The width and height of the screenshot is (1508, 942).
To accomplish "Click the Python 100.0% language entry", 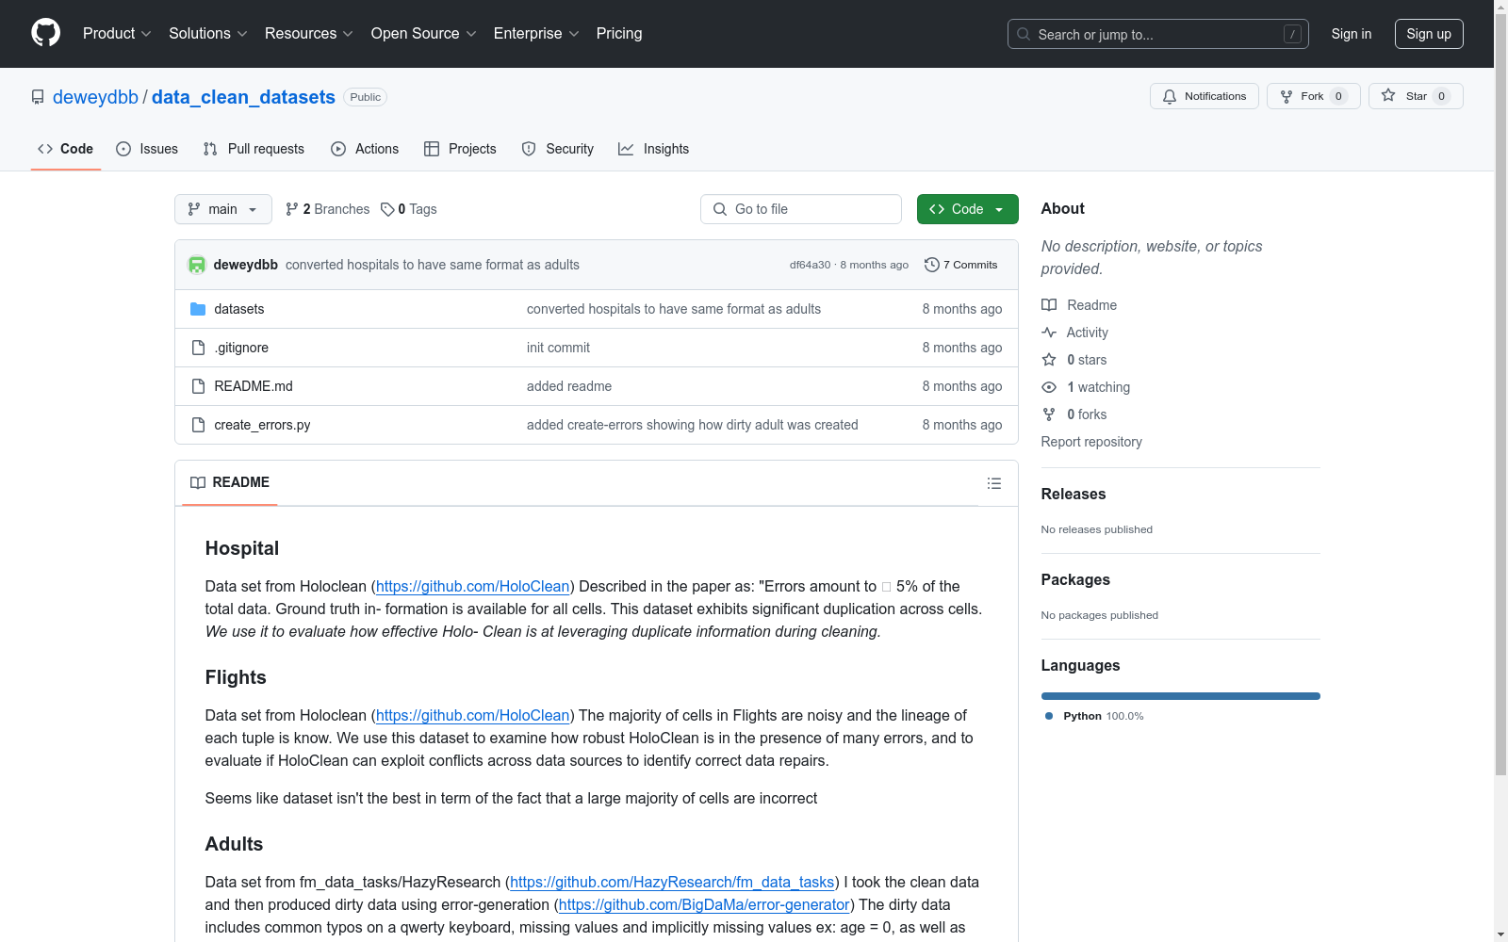I will [x=1094, y=716].
